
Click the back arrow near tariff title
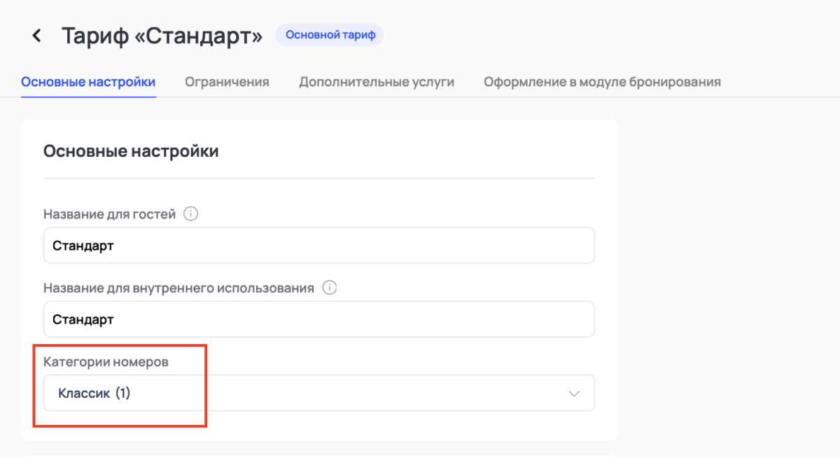[36, 34]
